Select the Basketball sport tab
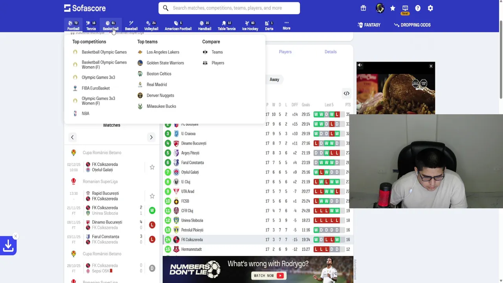This screenshot has height=283, width=503. (110, 26)
